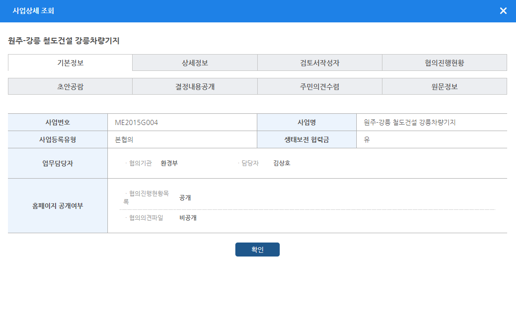Open the 초안공람 tab
Viewport: 516px width, 333px height.
click(x=70, y=86)
